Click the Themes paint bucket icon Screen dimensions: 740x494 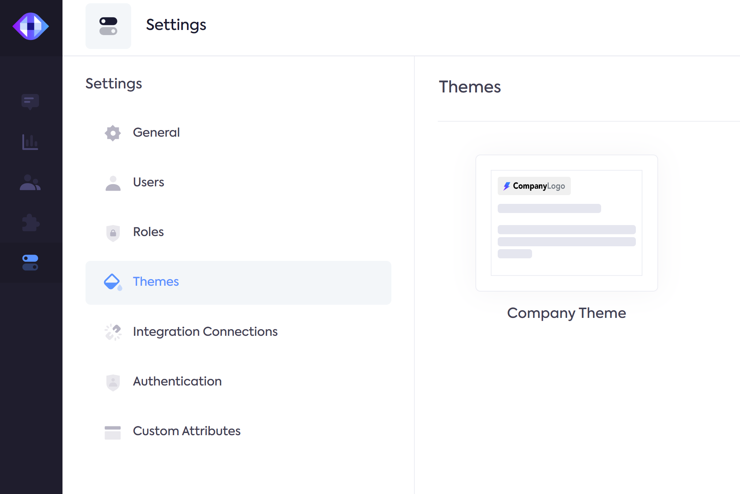pyautogui.click(x=113, y=282)
